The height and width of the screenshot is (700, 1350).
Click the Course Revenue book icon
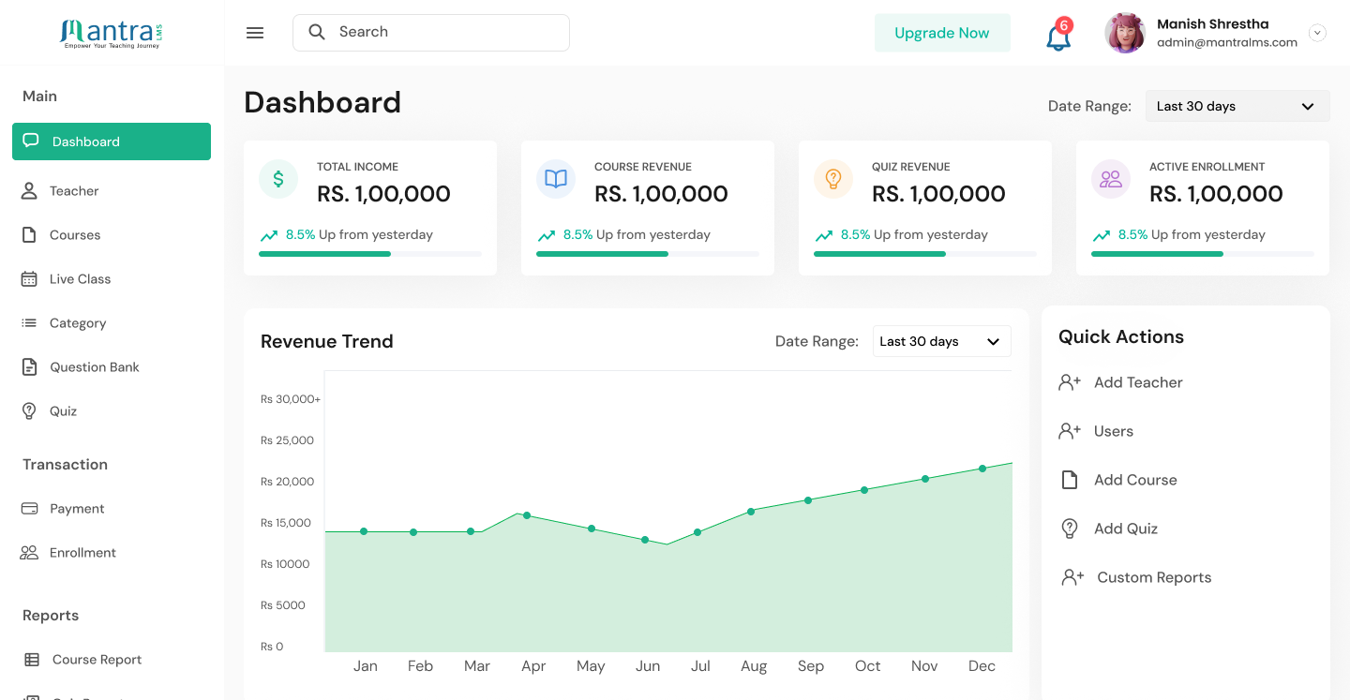click(x=556, y=179)
